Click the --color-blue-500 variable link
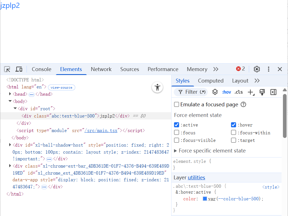The width and height of the screenshot is (288, 216). [x=238, y=199]
